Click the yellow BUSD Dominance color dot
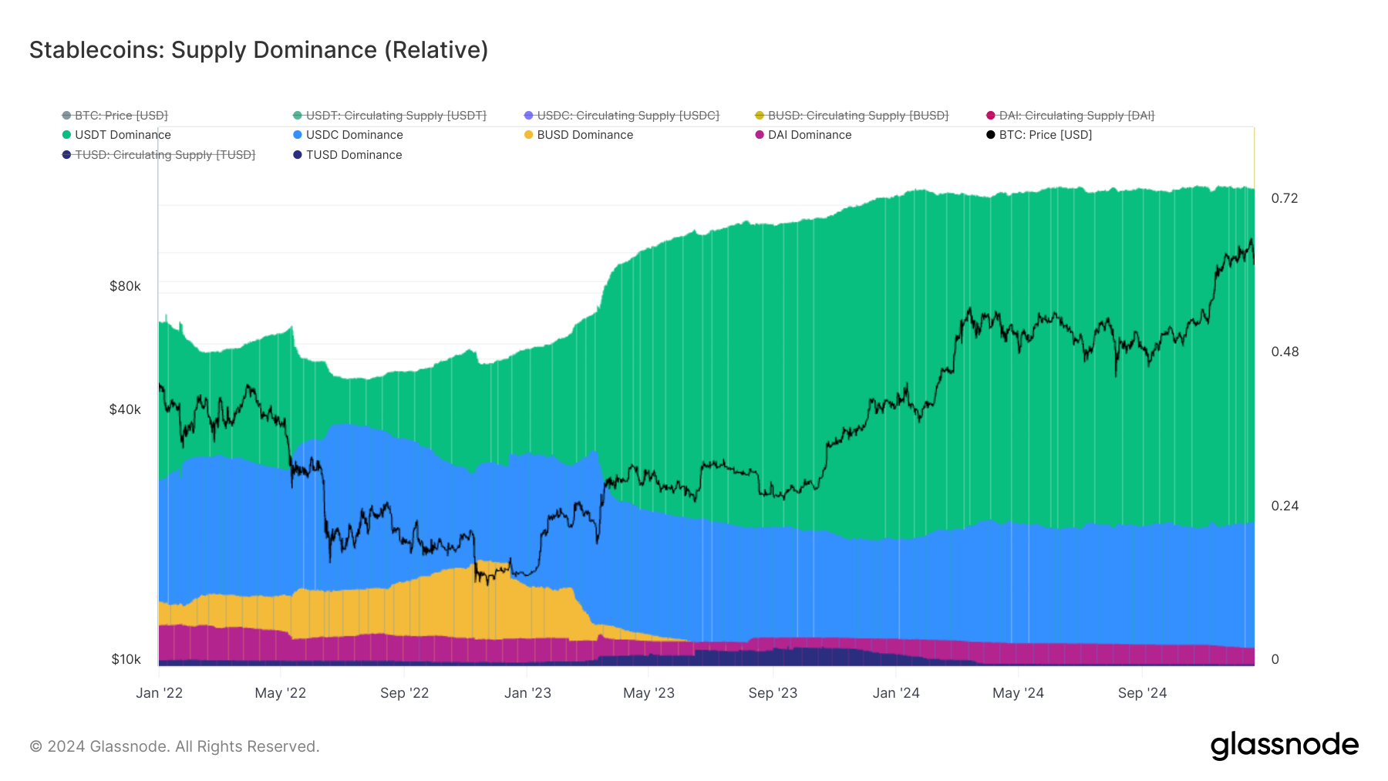Viewport: 1388px width, 781px height. tap(528, 134)
